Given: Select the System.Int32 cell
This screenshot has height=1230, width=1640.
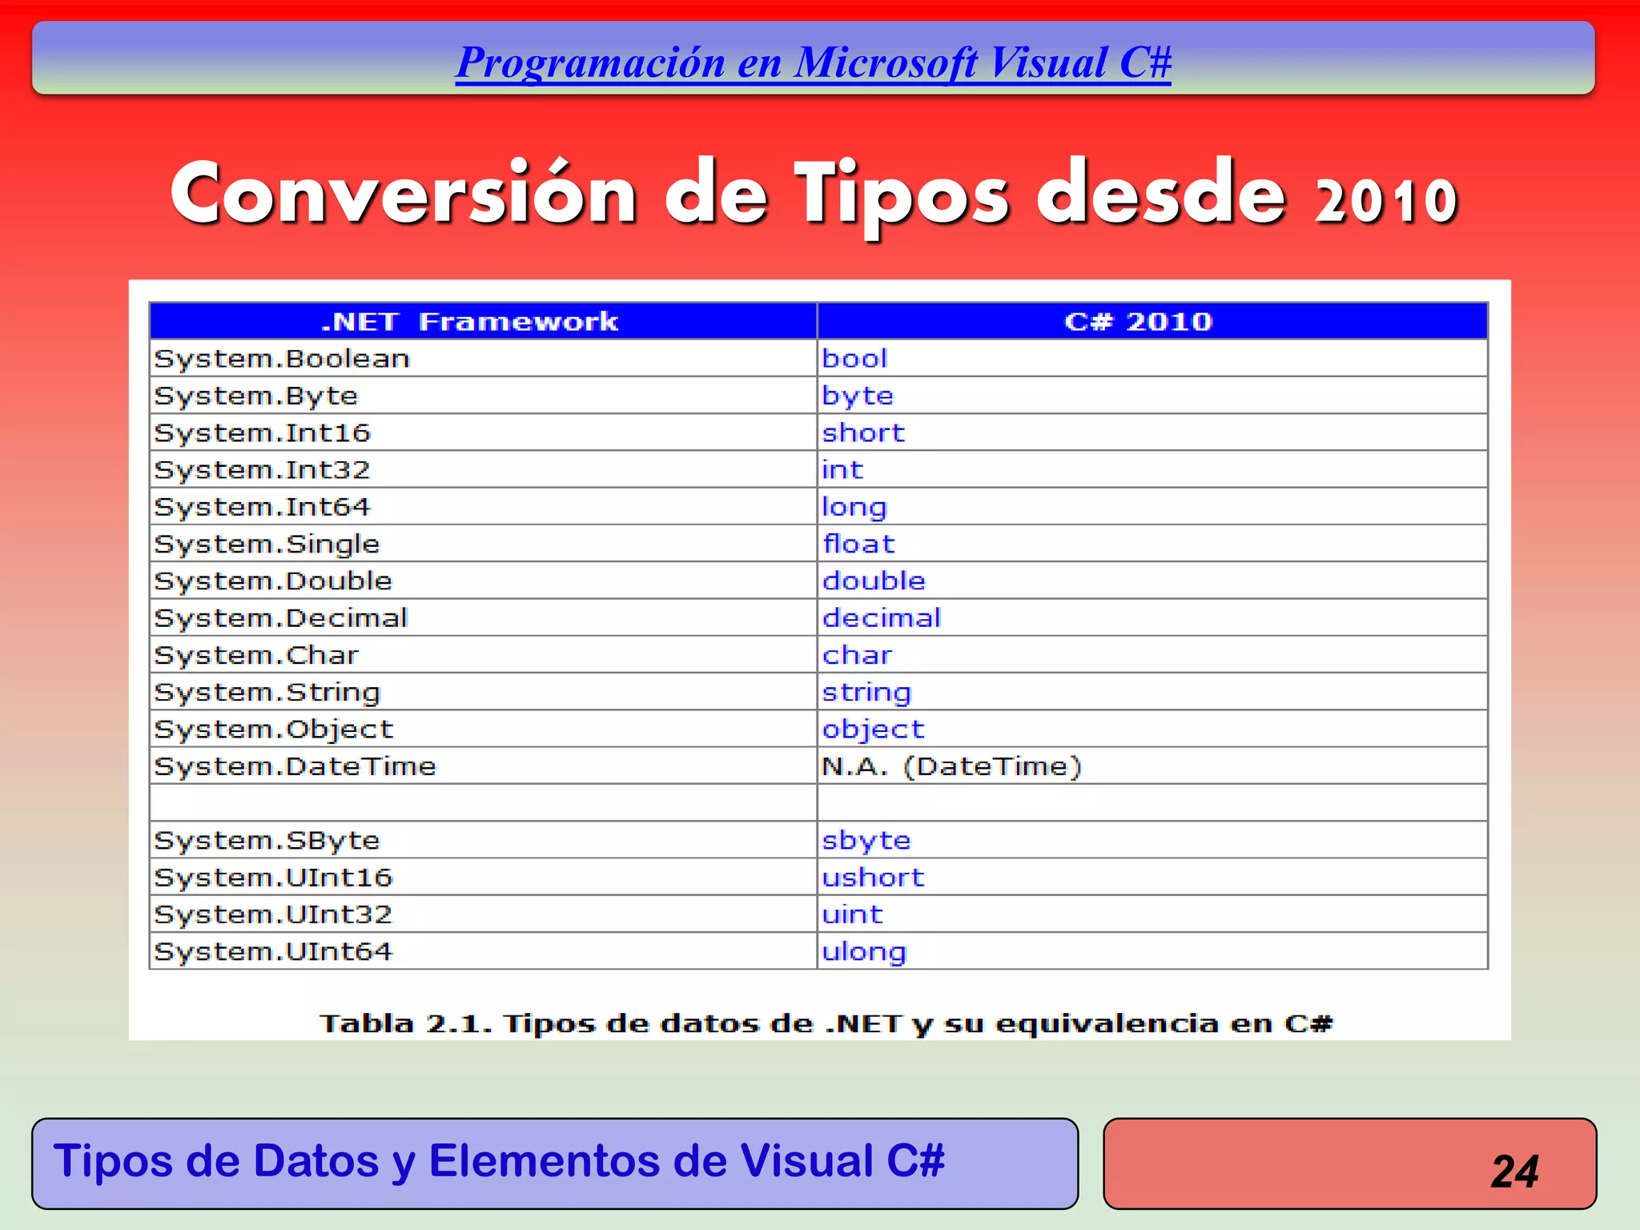Looking at the screenshot, I should click(483, 469).
